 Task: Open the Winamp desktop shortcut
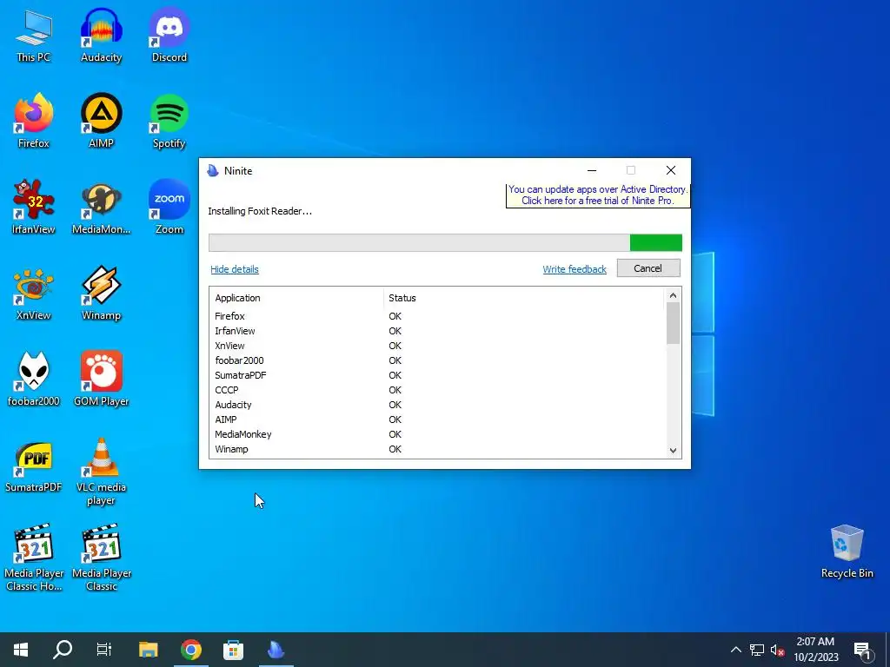click(101, 294)
